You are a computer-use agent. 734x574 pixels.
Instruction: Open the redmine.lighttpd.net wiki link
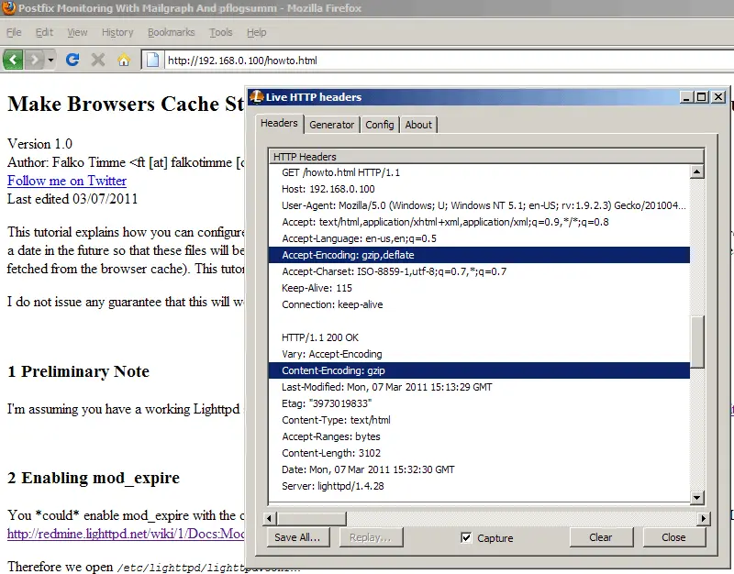point(126,534)
